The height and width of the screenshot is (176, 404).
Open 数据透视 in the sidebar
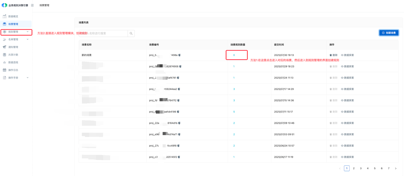[x=13, y=62]
